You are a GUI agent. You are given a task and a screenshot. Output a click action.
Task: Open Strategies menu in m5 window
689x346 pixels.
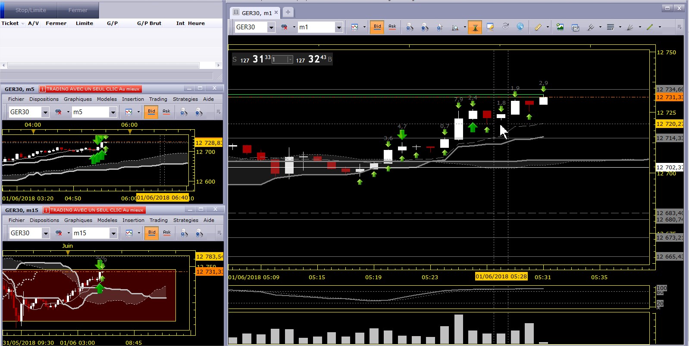(x=185, y=99)
